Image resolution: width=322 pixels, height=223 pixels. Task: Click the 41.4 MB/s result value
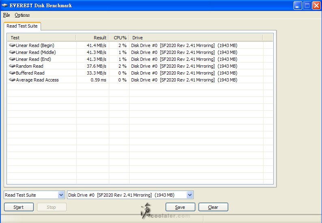click(96, 45)
